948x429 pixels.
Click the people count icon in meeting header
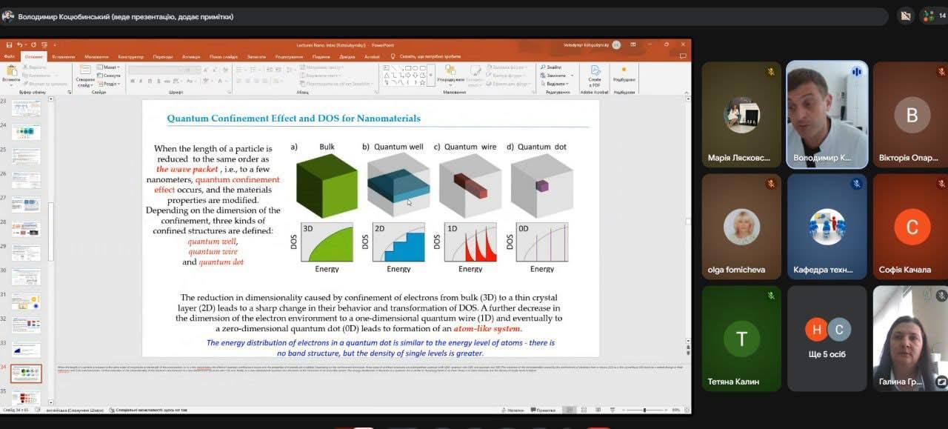(x=934, y=16)
